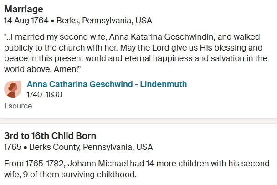
Task: Click Berks, Pennsylvania, USA marriage location
Action: [x=104, y=21]
